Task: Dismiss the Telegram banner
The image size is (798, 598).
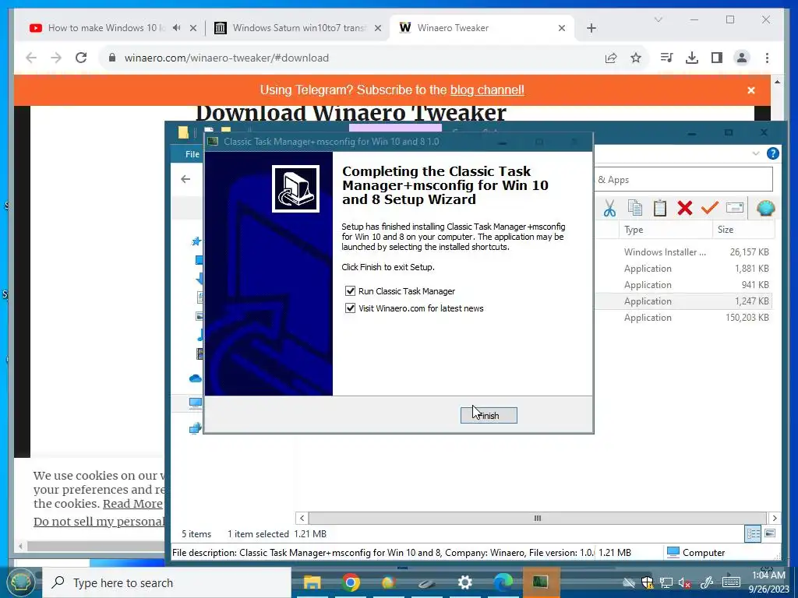Action: pyautogui.click(x=751, y=90)
